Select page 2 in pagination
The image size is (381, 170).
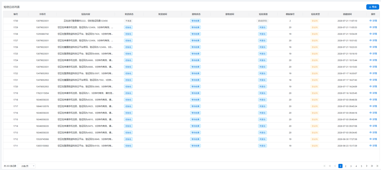346,166
